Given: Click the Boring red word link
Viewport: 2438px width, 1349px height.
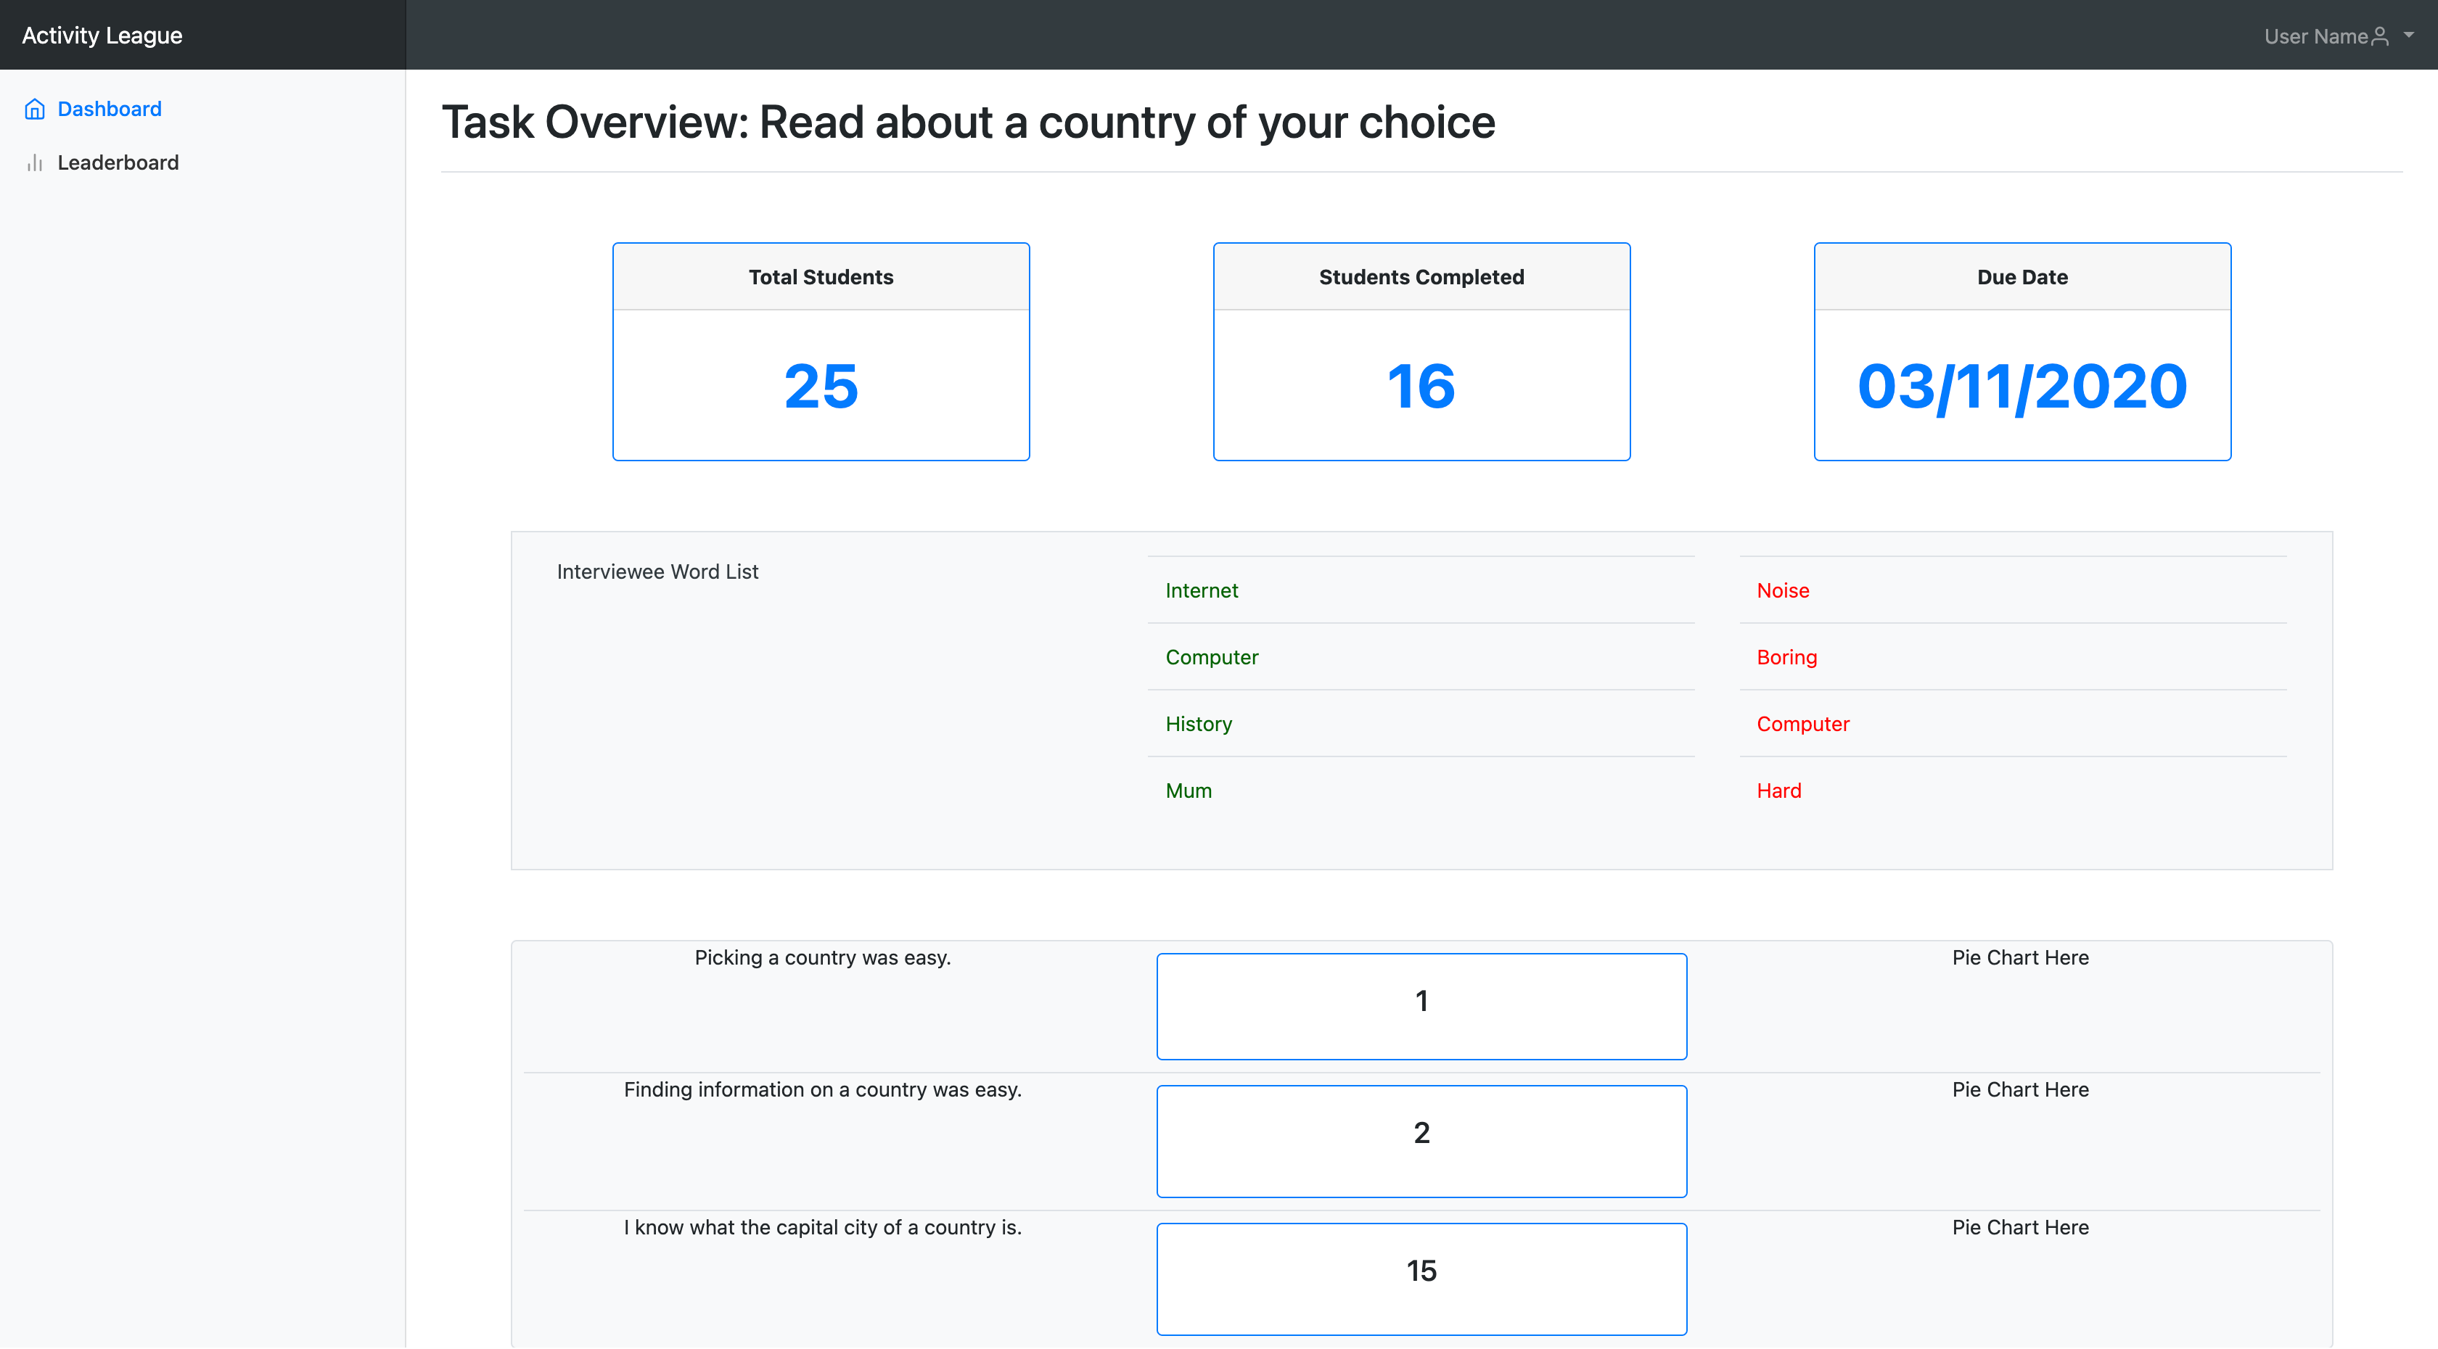Looking at the screenshot, I should [1786, 656].
